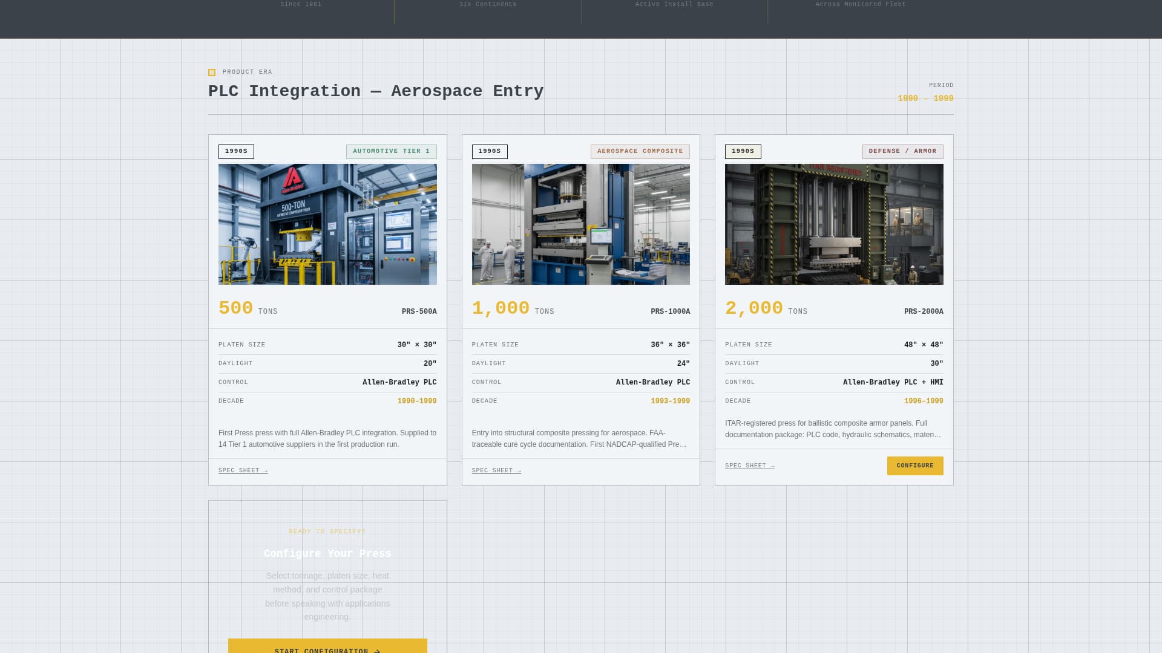1162x653 pixels.
Task: Click the ITAR REGISTERED press photo
Action: (834, 224)
